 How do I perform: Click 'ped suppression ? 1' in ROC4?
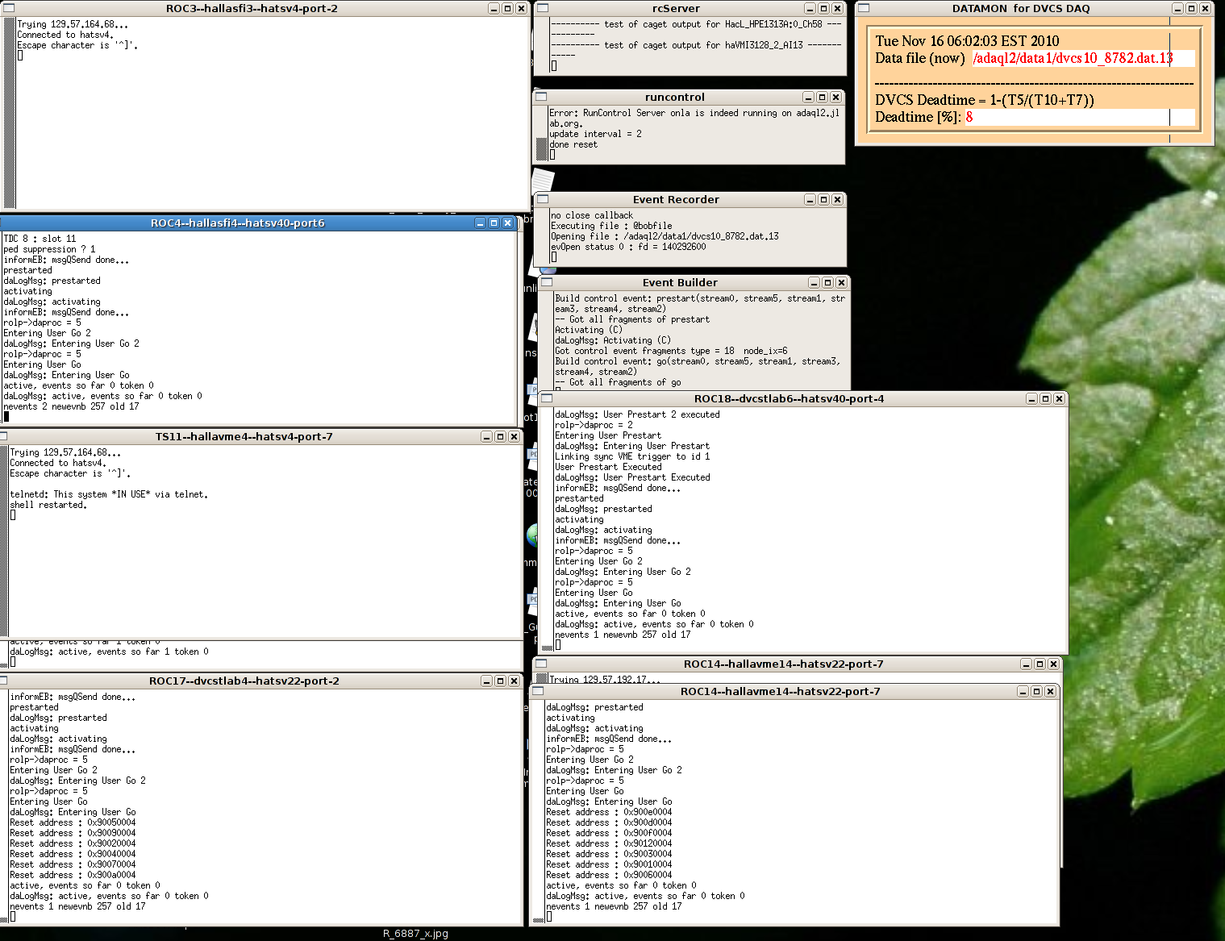click(49, 249)
